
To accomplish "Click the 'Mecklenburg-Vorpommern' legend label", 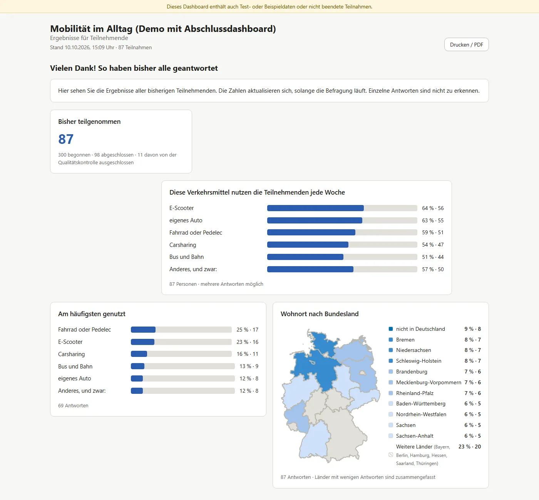I will point(429,382).
